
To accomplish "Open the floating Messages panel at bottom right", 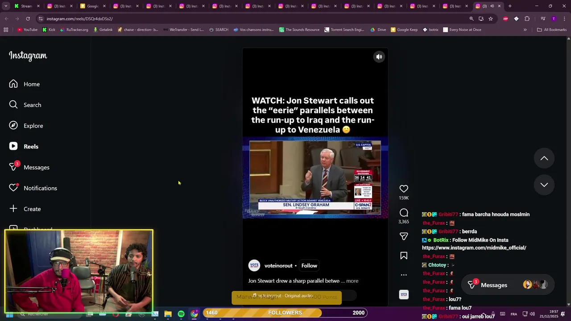I will point(507,285).
